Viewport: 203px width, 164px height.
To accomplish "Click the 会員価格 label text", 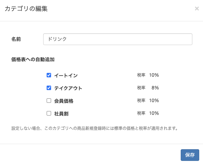I will coord(64,101).
